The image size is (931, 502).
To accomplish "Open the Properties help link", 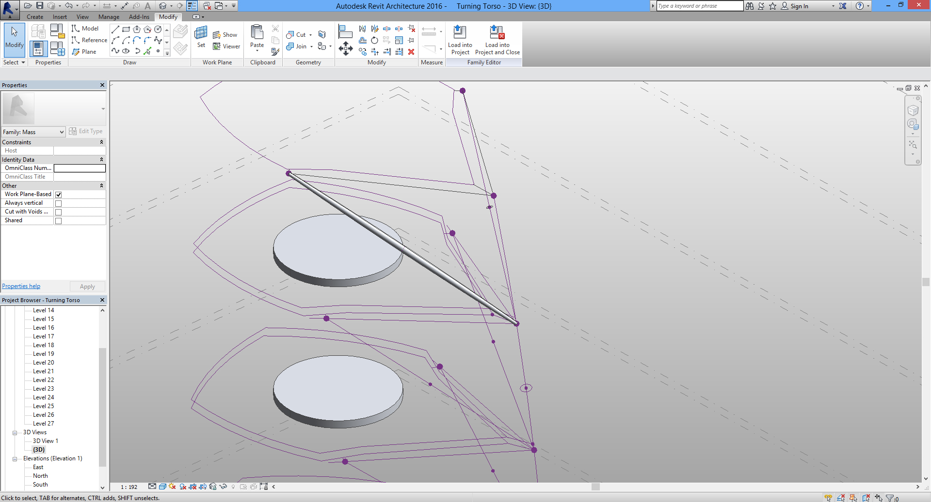I will 21,286.
